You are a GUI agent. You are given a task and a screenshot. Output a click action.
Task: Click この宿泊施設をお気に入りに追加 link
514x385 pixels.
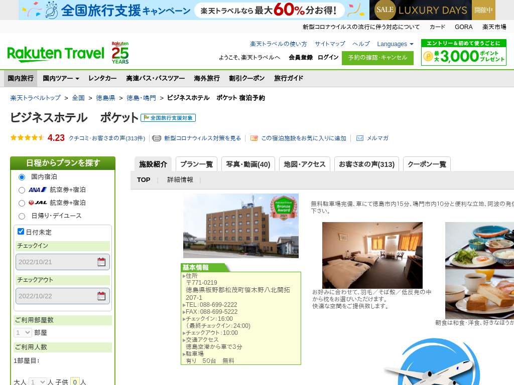[304, 138]
